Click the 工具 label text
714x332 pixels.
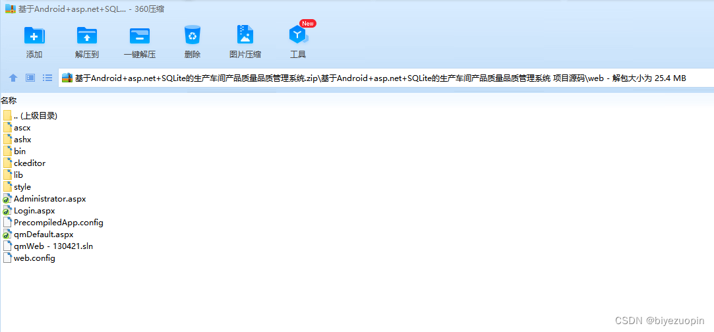(x=298, y=55)
